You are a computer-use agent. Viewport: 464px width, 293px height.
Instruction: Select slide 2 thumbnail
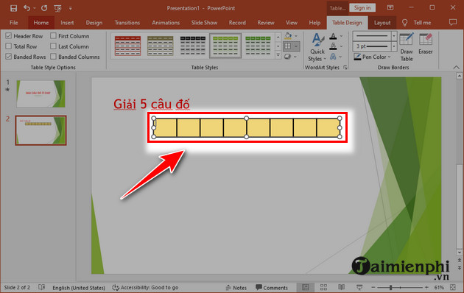click(x=41, y=130)
